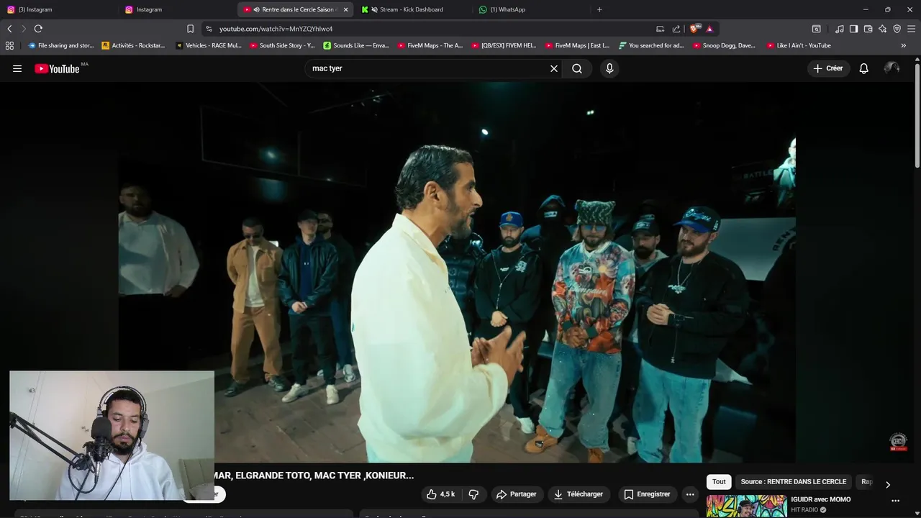Select the youtube.com URL in the address bar
The width and height of the screenshot is (921, 518).
pyautogui.click(x=276, y=29)
